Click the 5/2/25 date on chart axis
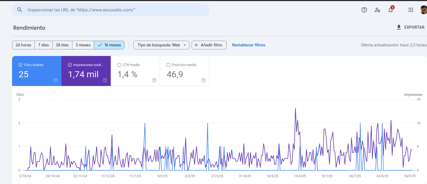427x184 pixels. click(x=163, y=176)
